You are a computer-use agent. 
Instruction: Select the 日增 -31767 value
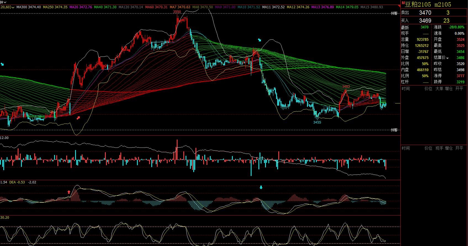pyautogui.click(x=423, y=52)
